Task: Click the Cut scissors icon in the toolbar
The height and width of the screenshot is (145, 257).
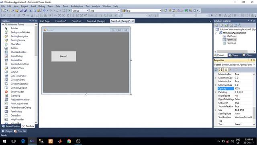Action: pos(31,11)
